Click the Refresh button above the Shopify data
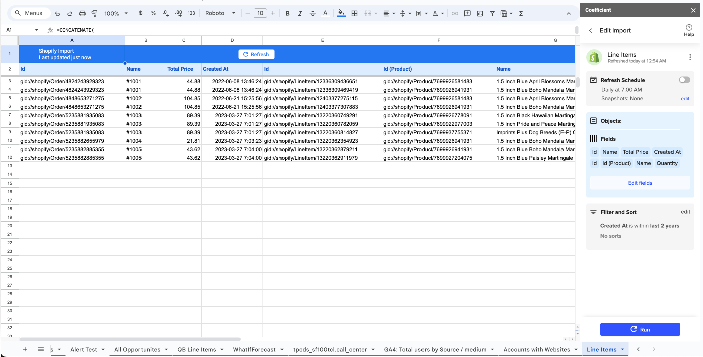Image resolution: width=703 pixels, height=357 pixels. pos(256,54)
